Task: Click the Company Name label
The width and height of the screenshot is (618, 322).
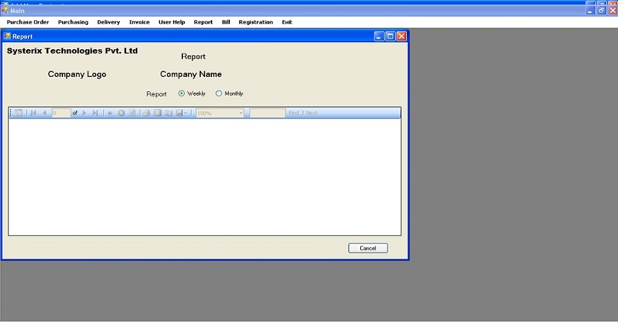Action: pyautogui.click(x=191, y=74)
